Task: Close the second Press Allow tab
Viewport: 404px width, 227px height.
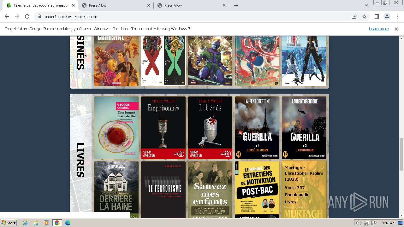Action: coord(149,5)
